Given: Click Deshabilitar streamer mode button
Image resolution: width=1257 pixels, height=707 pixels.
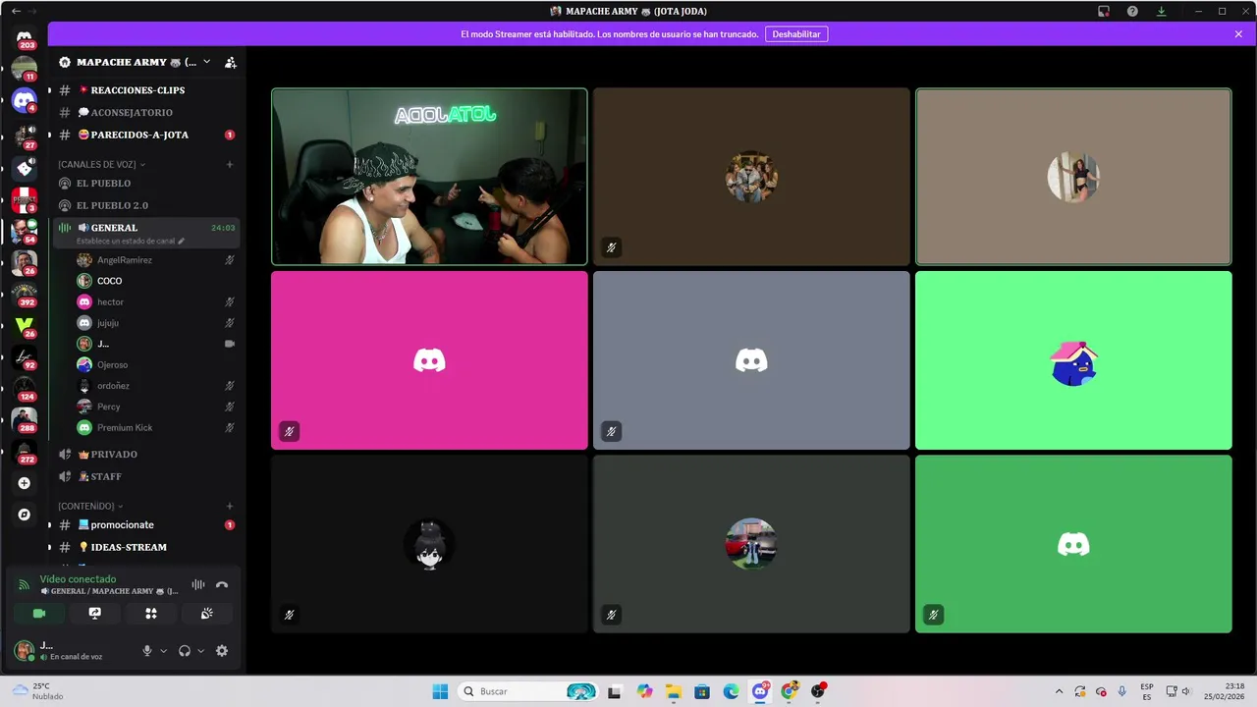Looking at the screenshot, I should 796,34.
